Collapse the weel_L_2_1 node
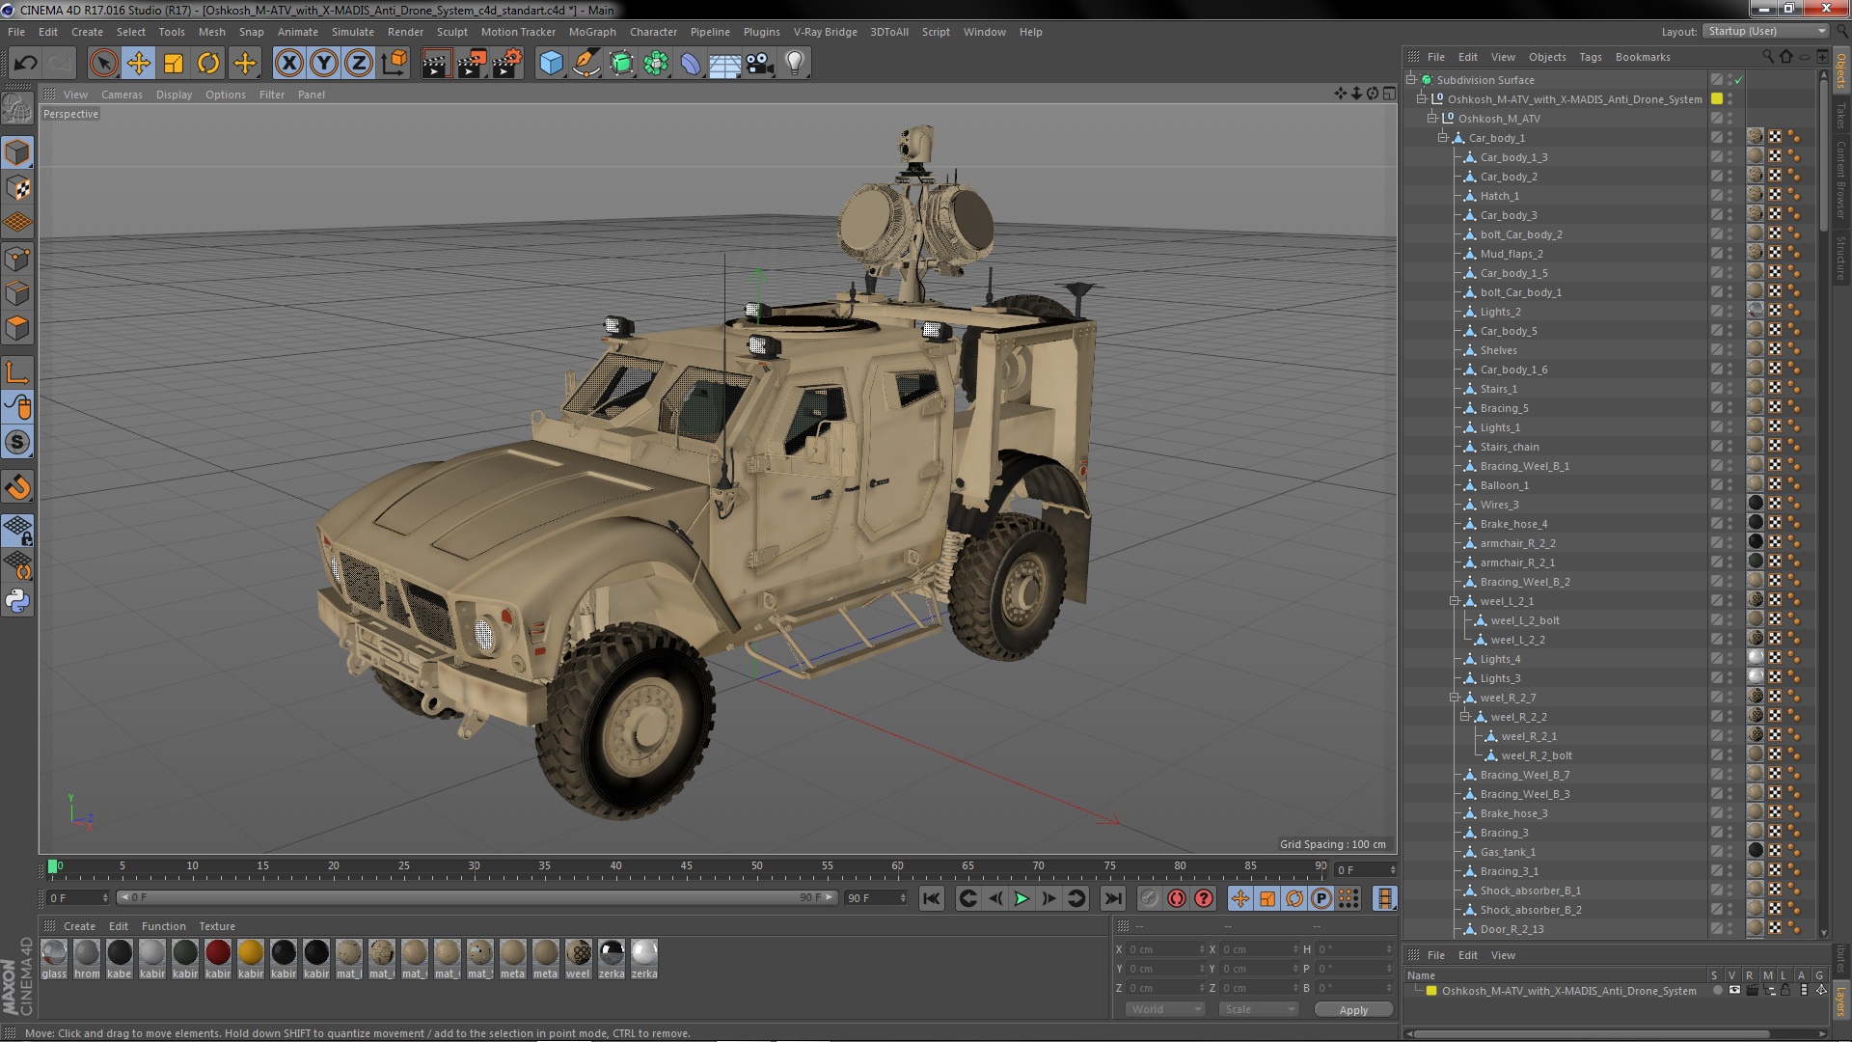Screen dimensions: 1852x1042 (x=1454, y=600)
